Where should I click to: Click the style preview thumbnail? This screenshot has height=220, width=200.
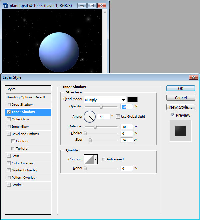point(180,131)
